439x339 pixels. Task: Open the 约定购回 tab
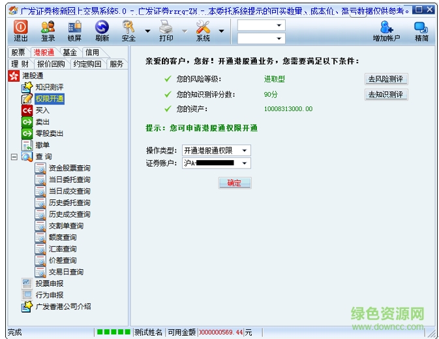87,64
